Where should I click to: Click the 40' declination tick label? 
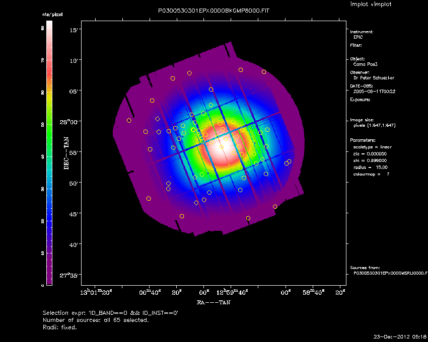pyautogui.click(x=74, y=244)
